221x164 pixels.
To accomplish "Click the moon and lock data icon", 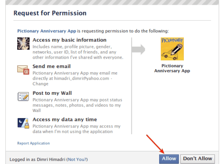I will pyautogui.click(x=23, y=123).
